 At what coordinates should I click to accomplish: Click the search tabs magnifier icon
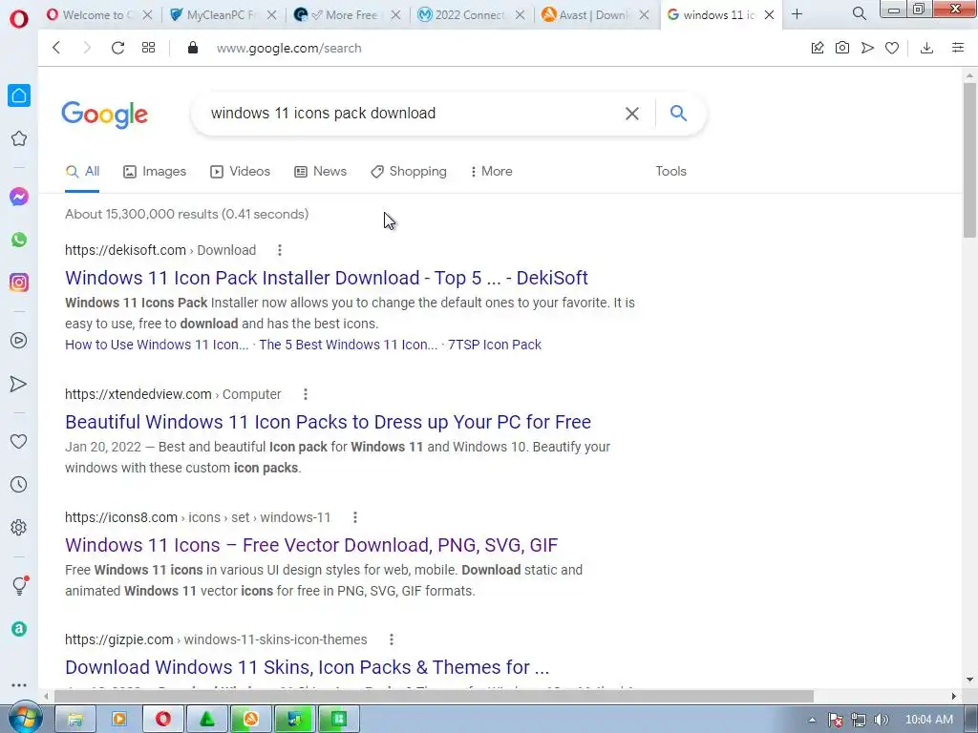[859, 13]
